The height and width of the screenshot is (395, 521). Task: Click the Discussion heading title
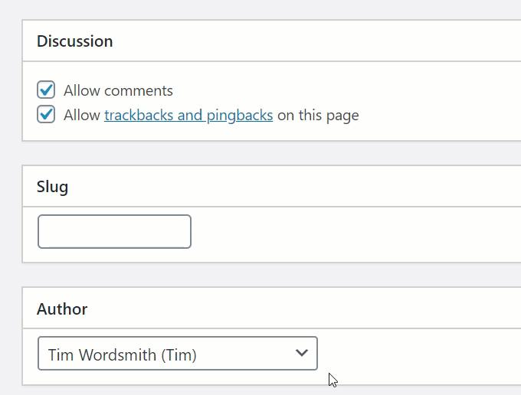(75, 41)
